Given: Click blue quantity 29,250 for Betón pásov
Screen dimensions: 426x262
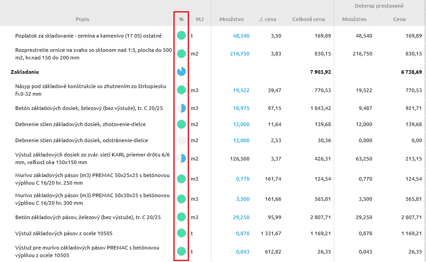Looking at the screenshot, I should pyautogui.click(x=241, y=217).
